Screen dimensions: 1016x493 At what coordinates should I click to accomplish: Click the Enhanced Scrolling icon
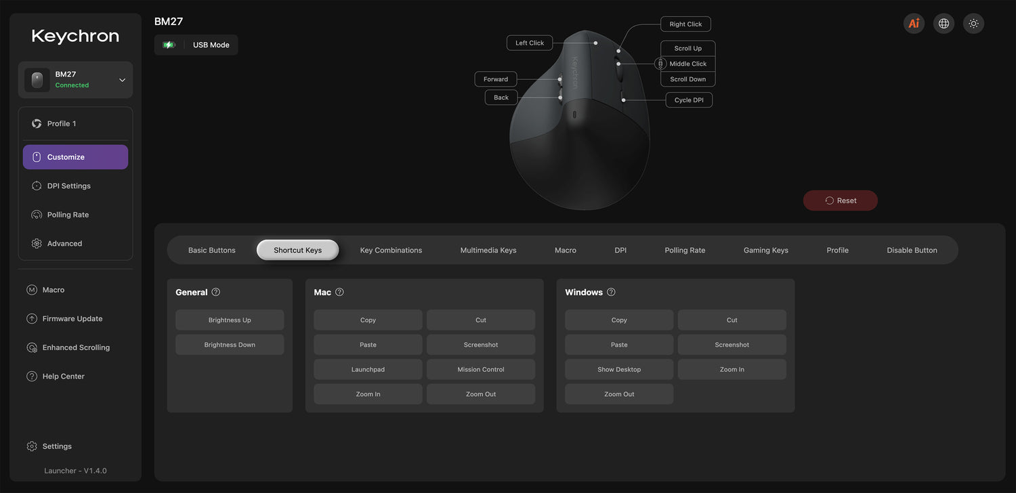coord(32,347)
